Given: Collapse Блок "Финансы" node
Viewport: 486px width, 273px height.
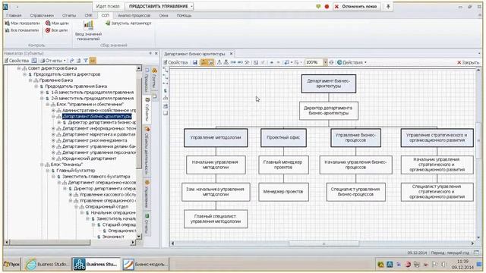Looking at the screenshot, I should [42, 165].
